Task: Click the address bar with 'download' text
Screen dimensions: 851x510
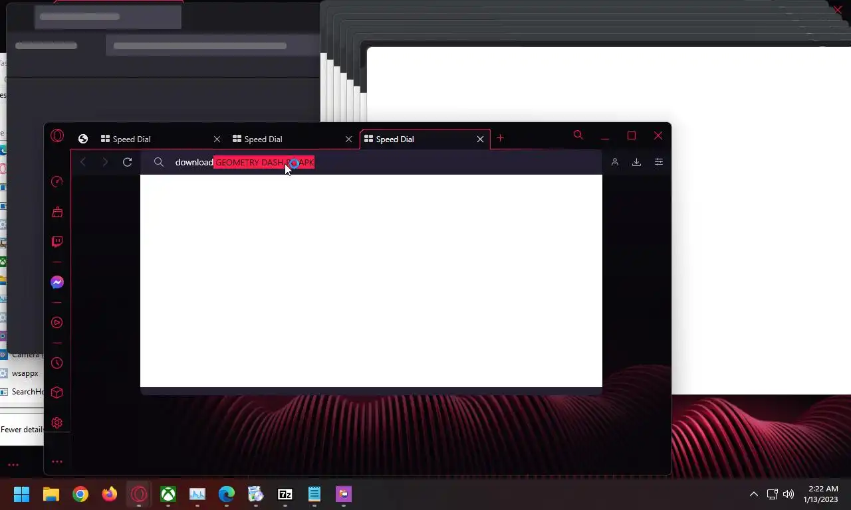Action: point(371,162)
